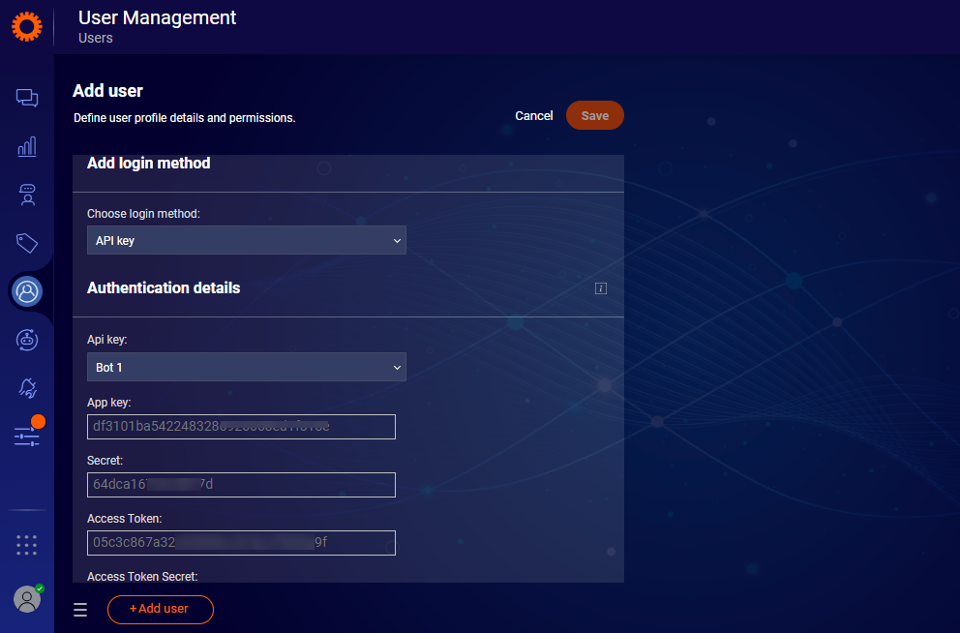The height and width of the screenshot is (633, 960).
Task: Click the info icon beside Authentication details
Action: click(x=601, y=288)
